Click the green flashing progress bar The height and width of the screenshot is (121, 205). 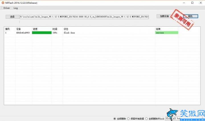(x=42, y=33)
